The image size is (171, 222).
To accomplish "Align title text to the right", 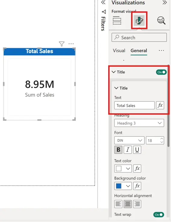I will click(x=137, y=204).
